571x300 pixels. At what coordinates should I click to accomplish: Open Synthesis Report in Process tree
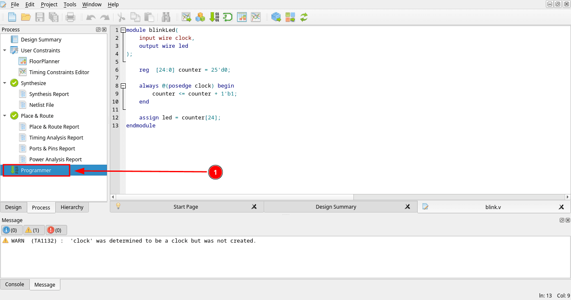(49, 94)
